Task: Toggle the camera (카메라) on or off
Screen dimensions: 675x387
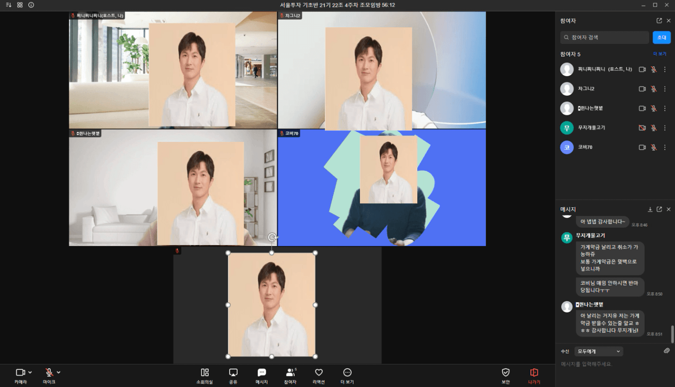Action: pos(20,373)
